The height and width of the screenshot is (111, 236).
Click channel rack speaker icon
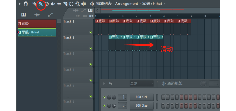click(x=164, y=84)
